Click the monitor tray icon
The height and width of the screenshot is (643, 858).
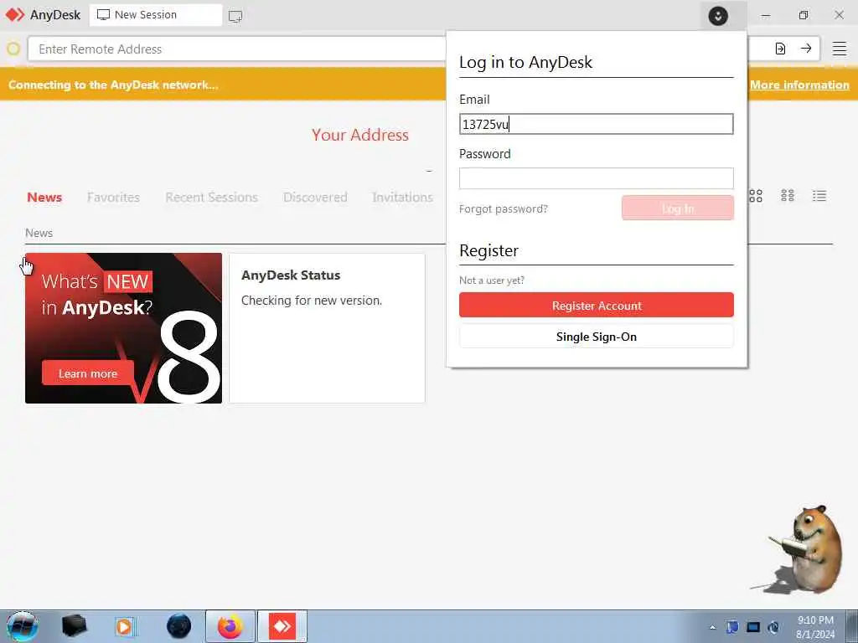[753, 627]
